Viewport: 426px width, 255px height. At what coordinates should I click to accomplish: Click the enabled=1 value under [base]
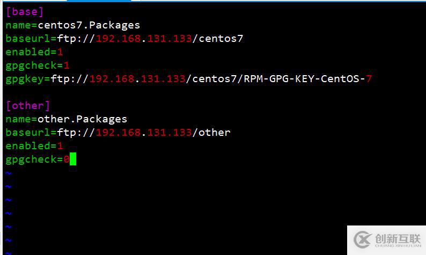click(x=60, y=52)
